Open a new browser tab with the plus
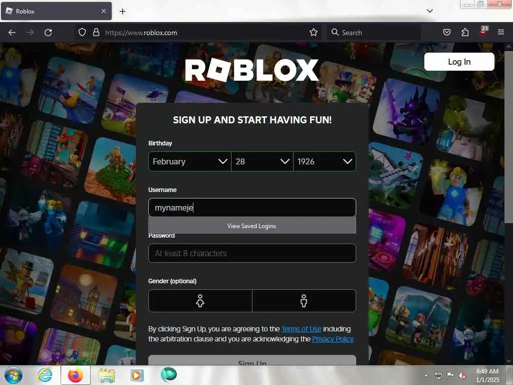 click(122, 12)
